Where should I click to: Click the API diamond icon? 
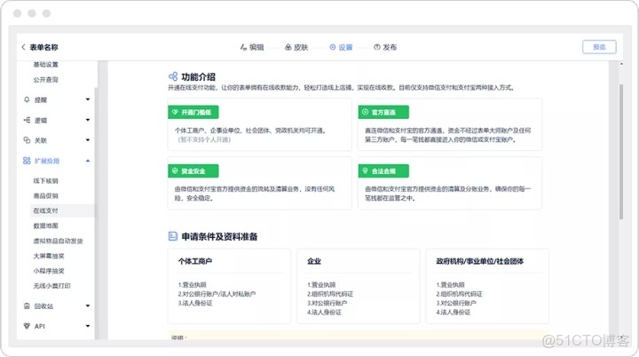27,326
